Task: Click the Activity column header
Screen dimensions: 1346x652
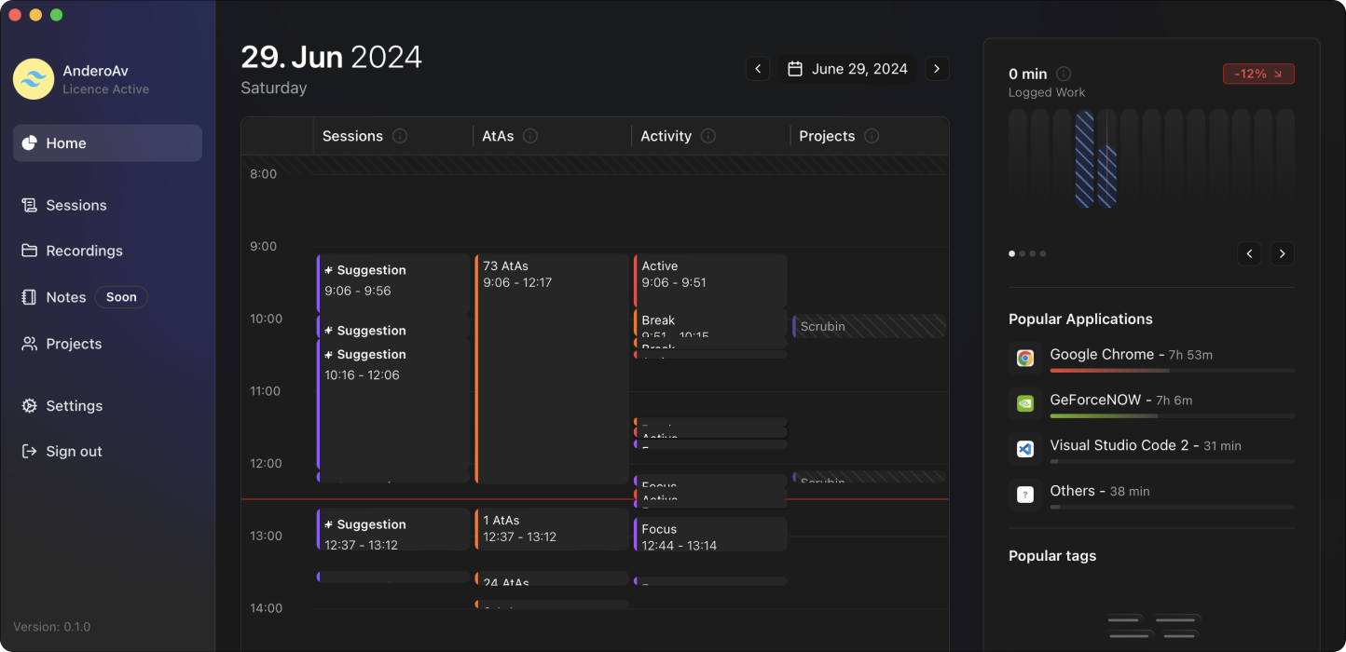Action: click(666, 136)
